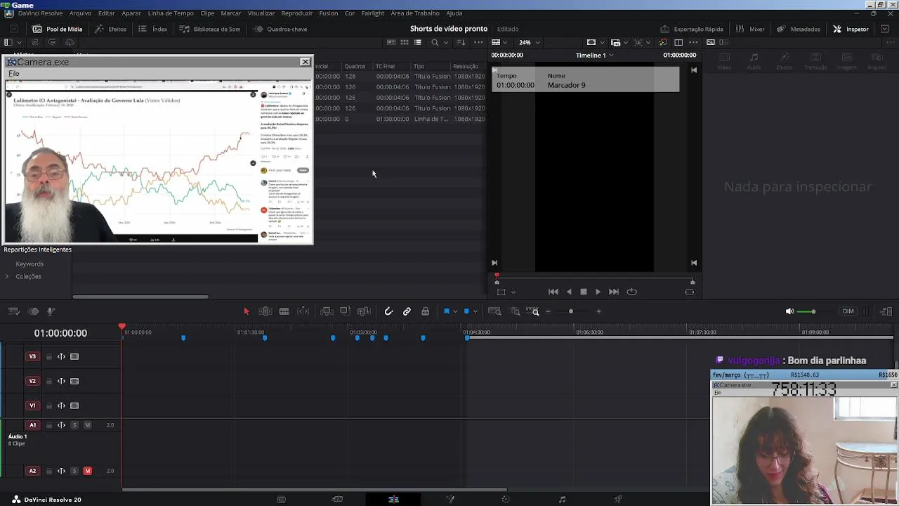Open the Clipe menu
899x506 pixels.
(x=207, y=13)
